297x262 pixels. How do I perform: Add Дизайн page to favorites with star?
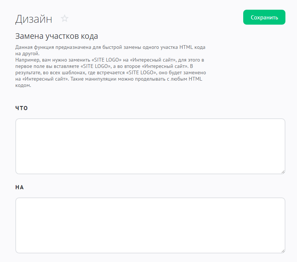tap(65, 19)
